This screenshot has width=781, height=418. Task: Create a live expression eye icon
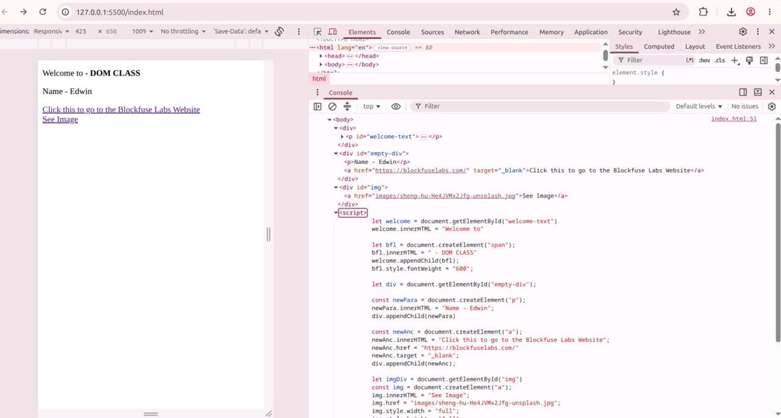[x=396, y=106]
